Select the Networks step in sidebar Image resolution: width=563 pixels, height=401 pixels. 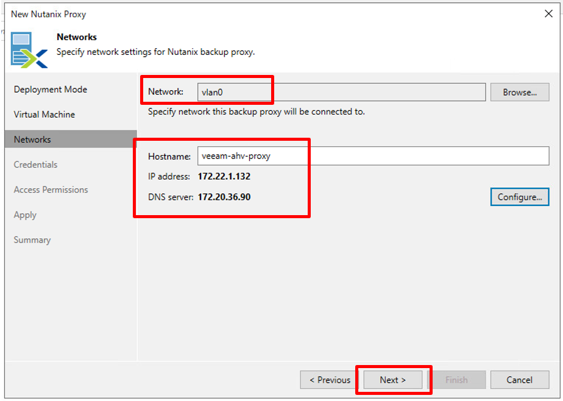pos(71,140)
